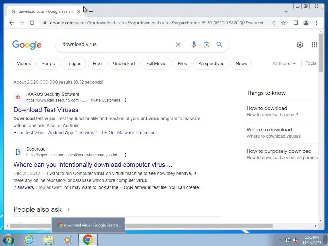Open Chrome's three-dot menu
Viewport: 328px width, 246px height.
[x=316, y=23]
